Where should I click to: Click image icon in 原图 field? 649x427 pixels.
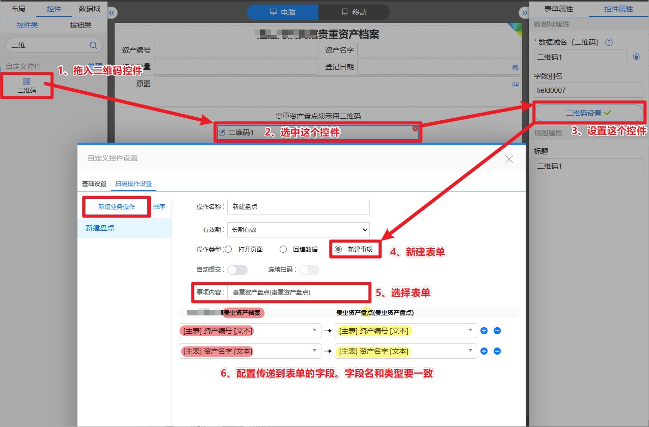pos(516,85)
